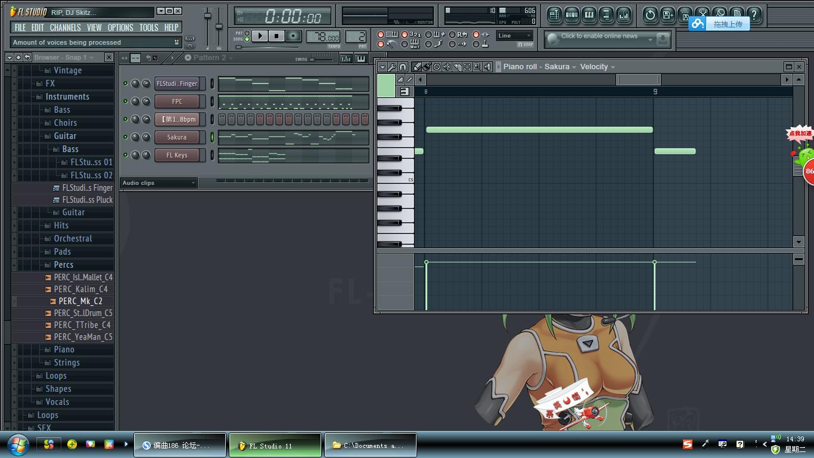Click the keyboard editor icon in step sequencer

361,58
